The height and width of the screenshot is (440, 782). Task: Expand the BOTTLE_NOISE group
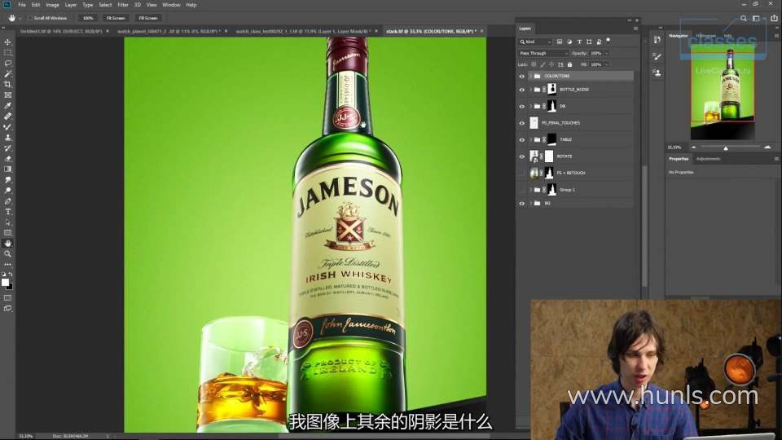(x=530, y=90)
